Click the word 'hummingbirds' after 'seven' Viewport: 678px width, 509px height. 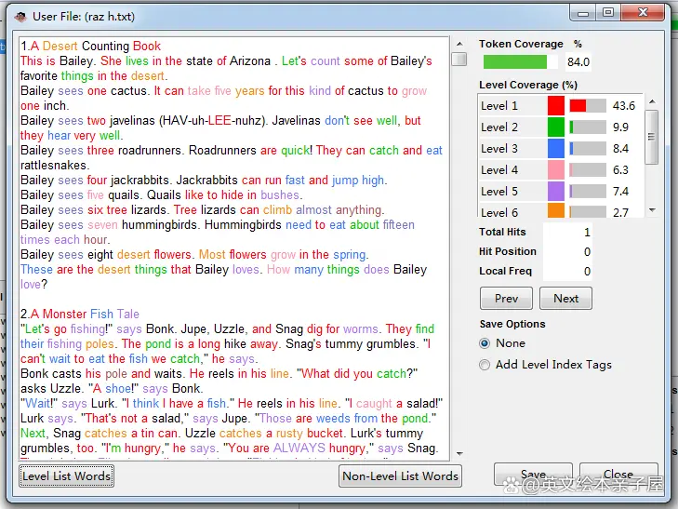[x=160, y=225]
